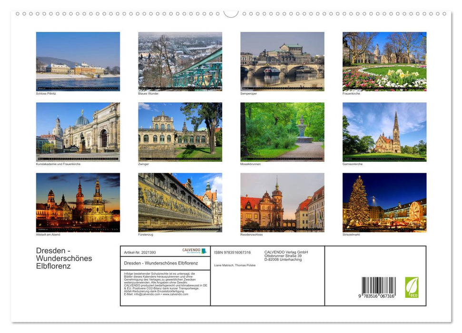Open the Schloss Pillnitz photo
This screenshot has width=462, height=333.
[78, 61]
